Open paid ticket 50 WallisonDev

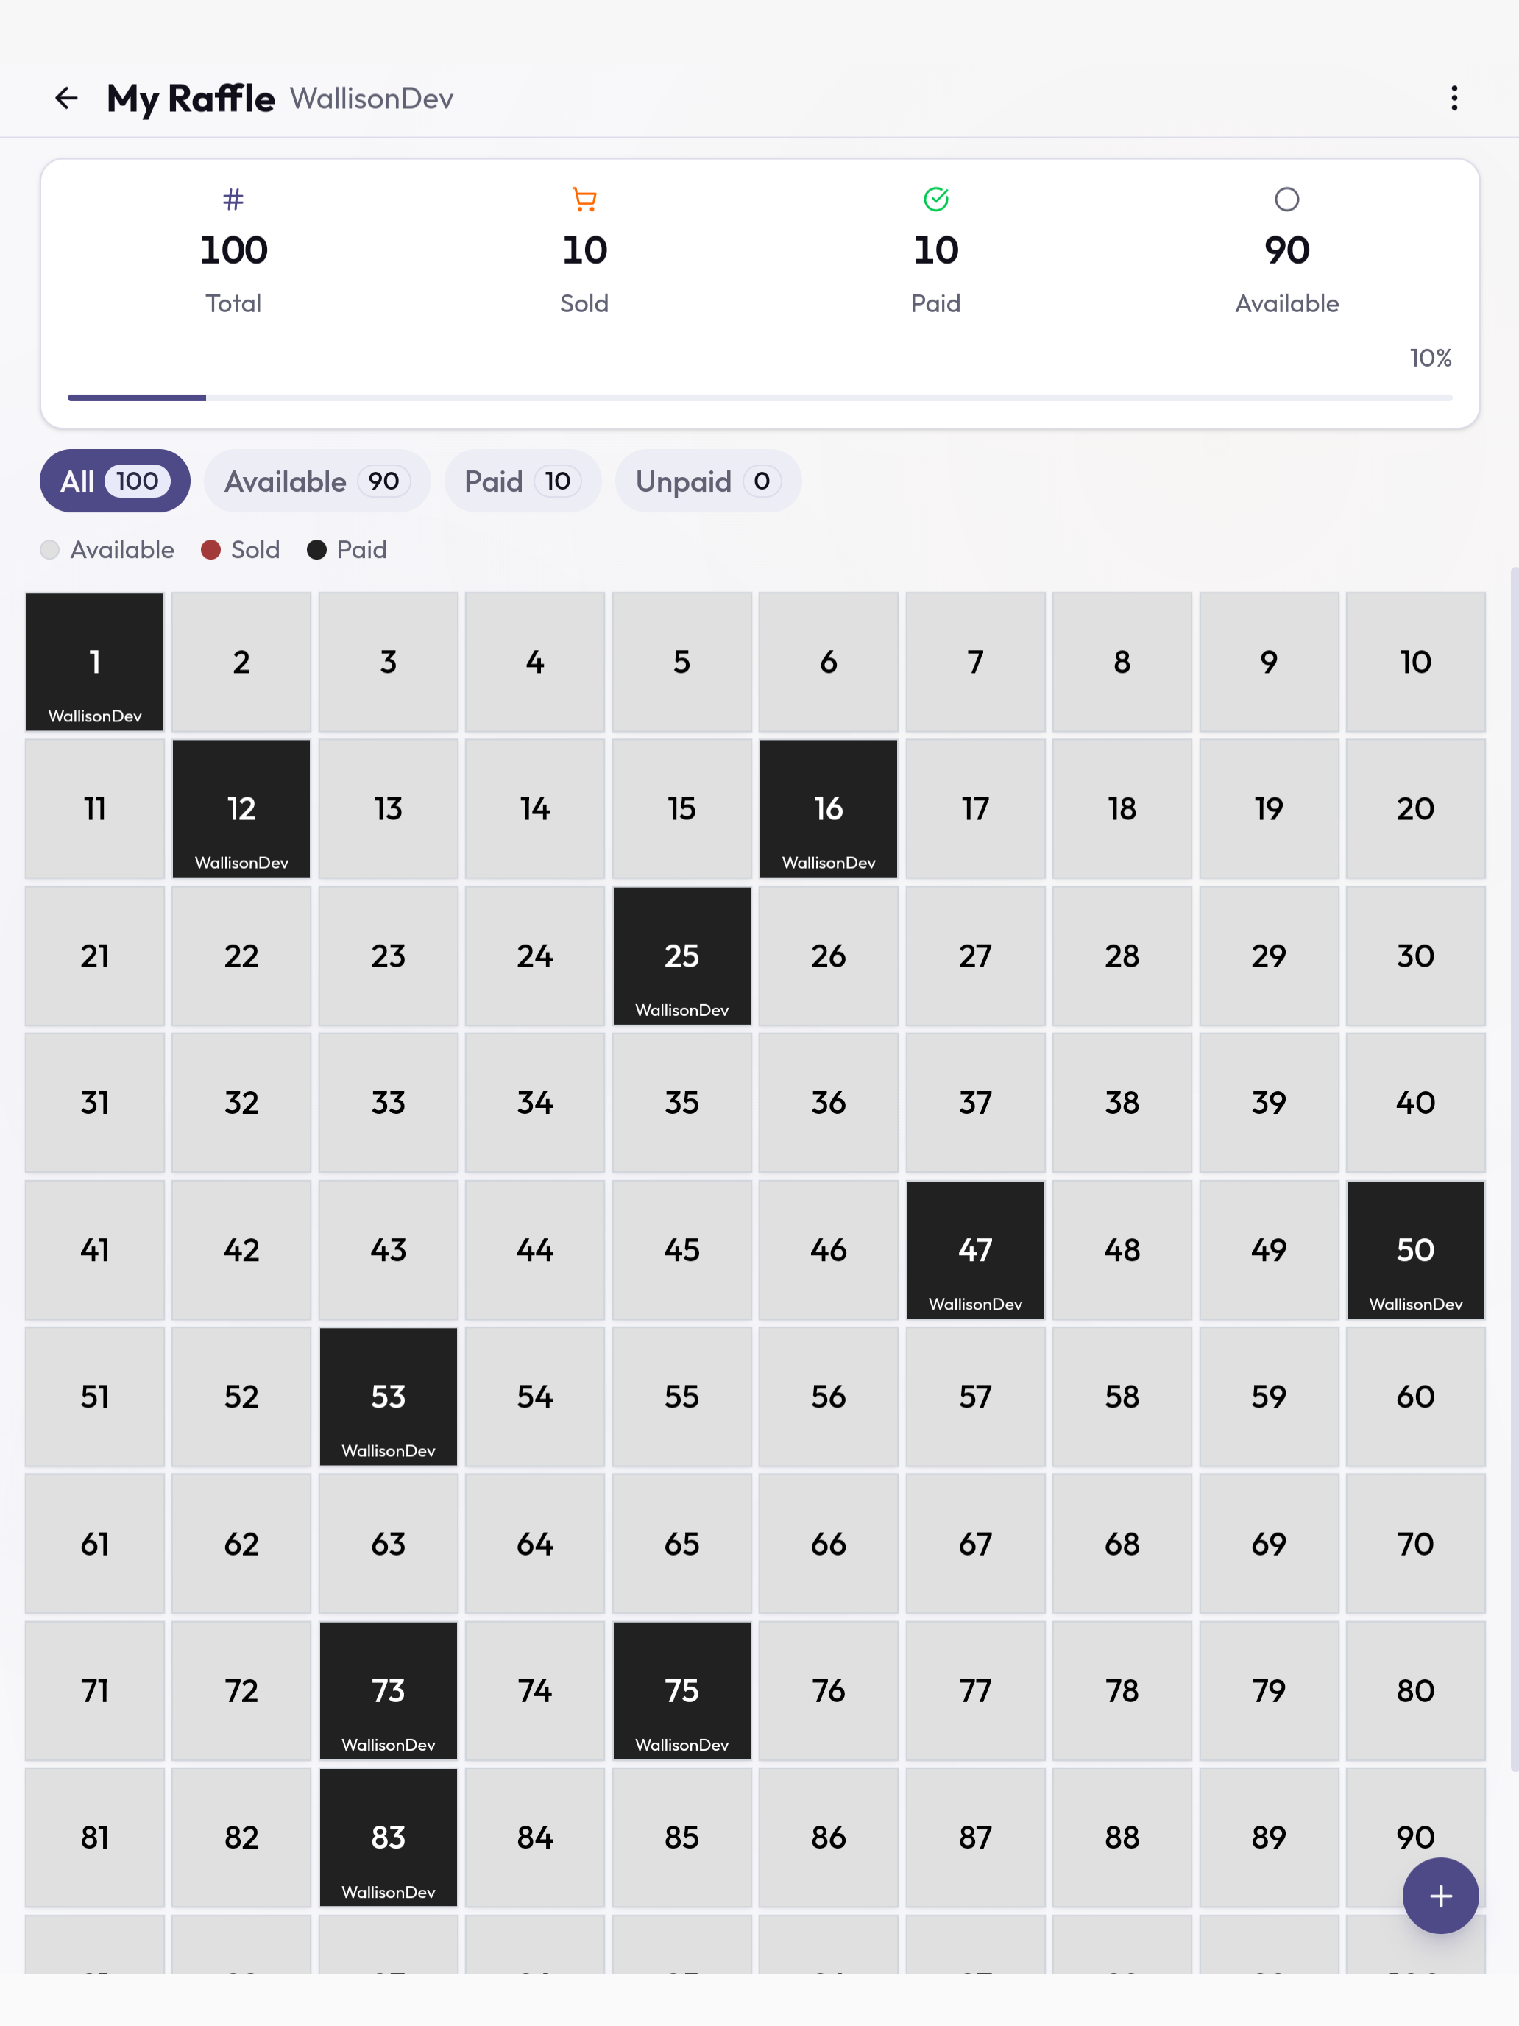(1415, 1250)
